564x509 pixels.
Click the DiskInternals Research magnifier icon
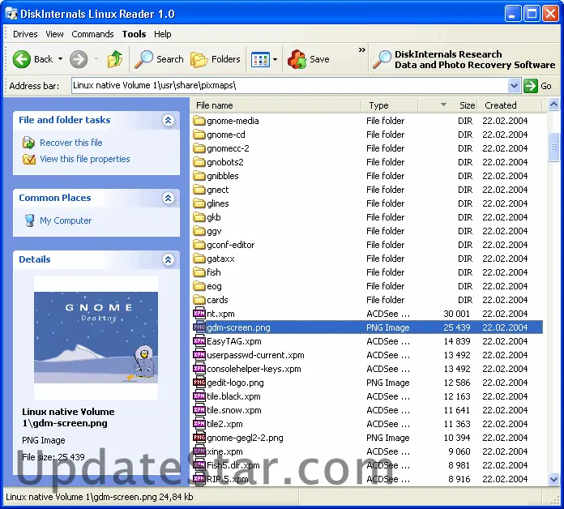382,59
